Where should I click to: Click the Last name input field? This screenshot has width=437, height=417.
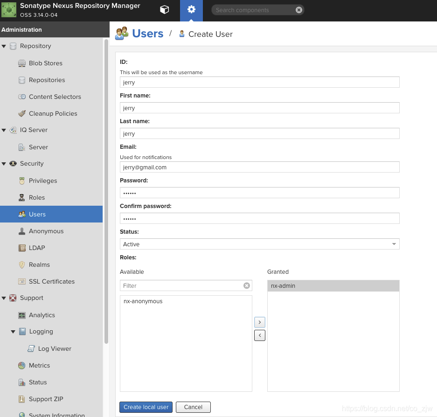259,133
